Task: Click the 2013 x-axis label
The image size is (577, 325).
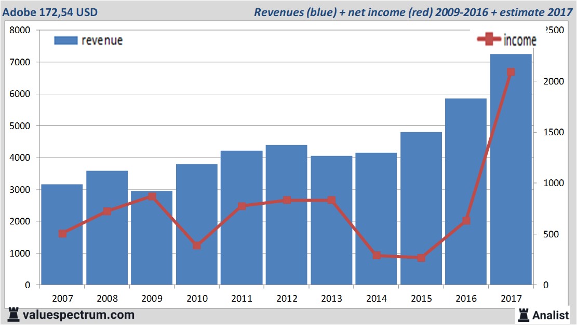Action: pos(331,298)
